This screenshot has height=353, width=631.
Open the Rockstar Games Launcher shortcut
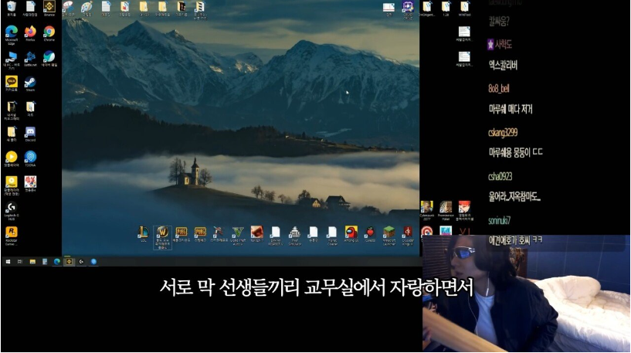coord(12,236)
